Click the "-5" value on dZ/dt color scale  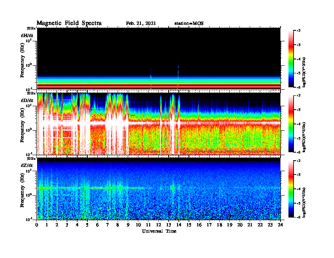pyautogui.click(x=299, y=203)
